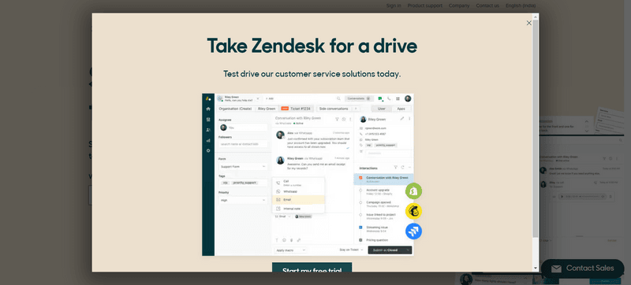
Task: Click the Assignee field in preview
Action: pyautogui.click(x=243, y=128)
